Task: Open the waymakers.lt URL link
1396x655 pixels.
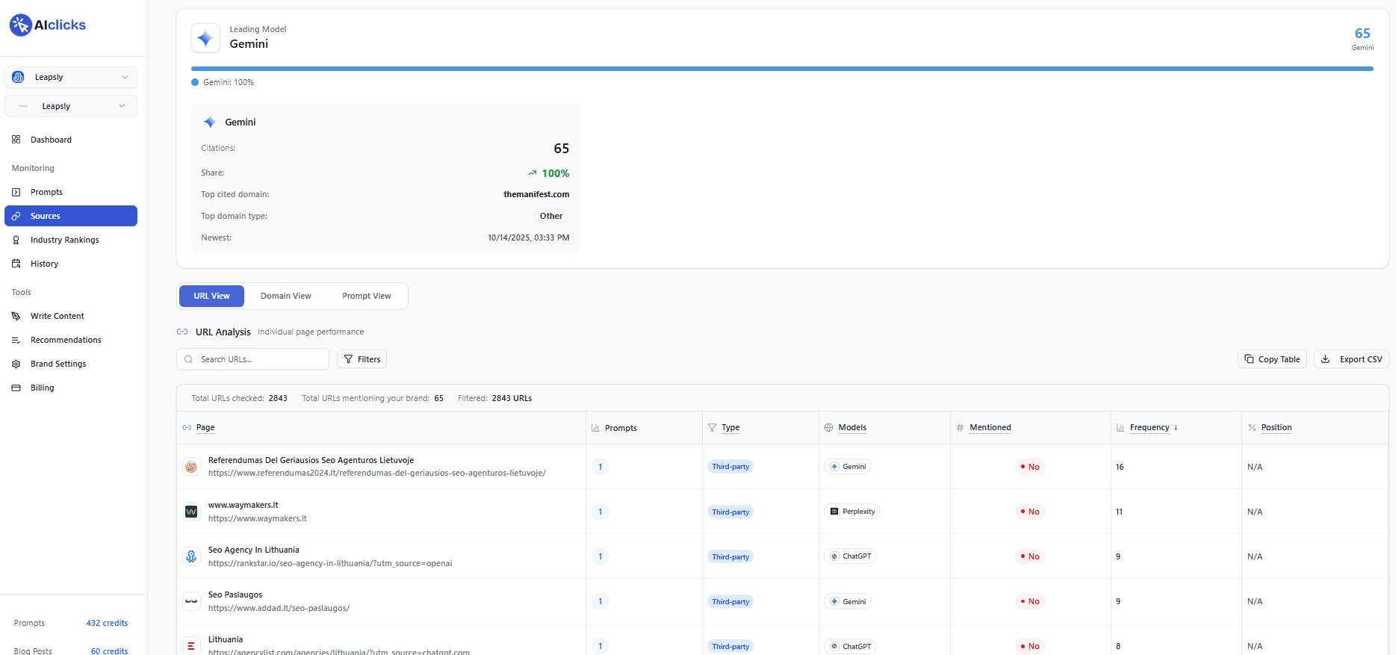Action: [x=258, y=518]
